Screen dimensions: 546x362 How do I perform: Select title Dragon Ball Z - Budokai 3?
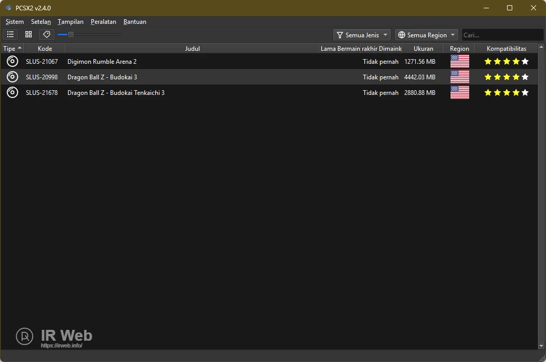coord(102,77)
